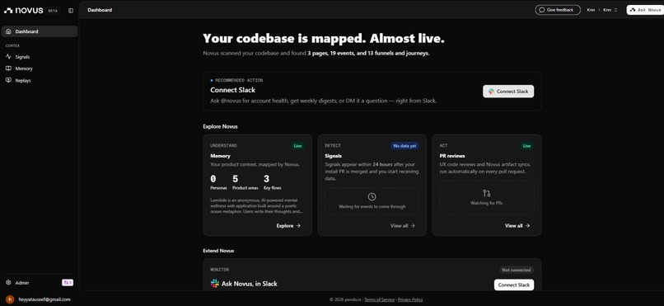Image resolution: width=664 pixels, height=306 pixels.
Task: Click the 0 Personas stat
Action: coord(218,182)
